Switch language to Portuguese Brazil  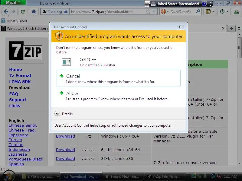25,159
